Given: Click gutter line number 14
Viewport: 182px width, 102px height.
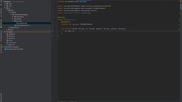Looking at the screenshot, I should [52, 31].
